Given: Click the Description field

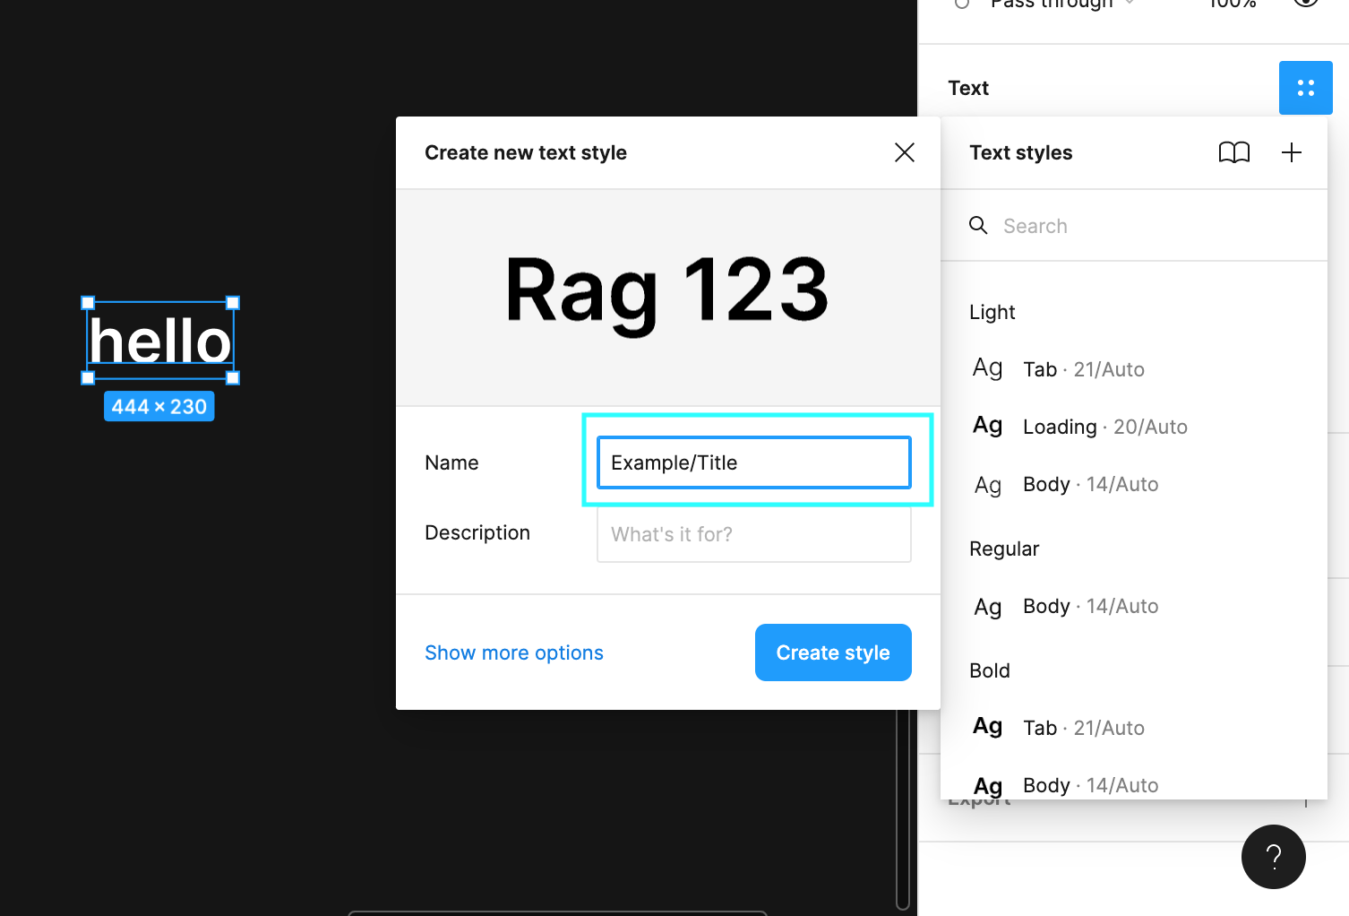Looking at the screenshot, I should [x=754, y=534].
